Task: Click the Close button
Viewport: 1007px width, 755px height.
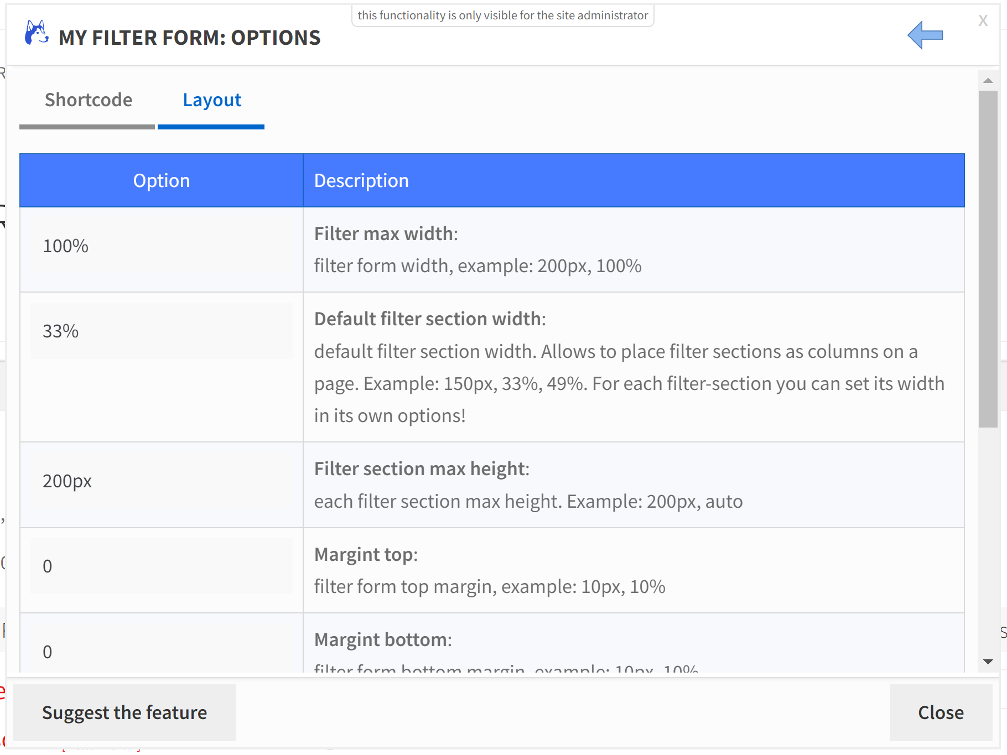Action: point(941,712)
